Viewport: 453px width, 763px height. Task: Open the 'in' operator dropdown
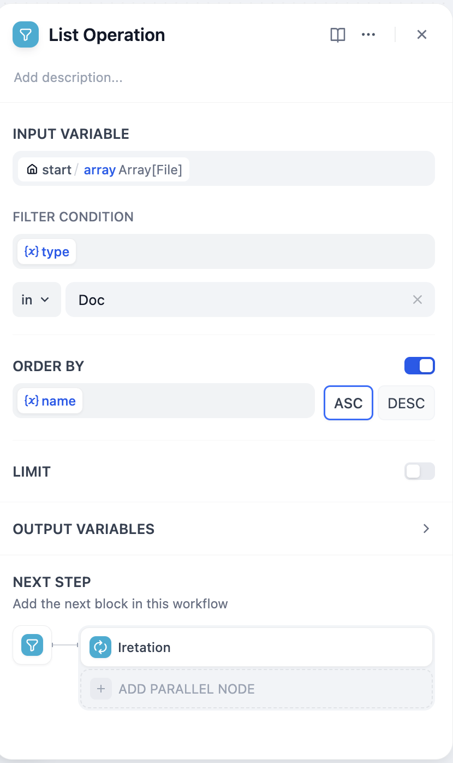[x=36, y=300]
